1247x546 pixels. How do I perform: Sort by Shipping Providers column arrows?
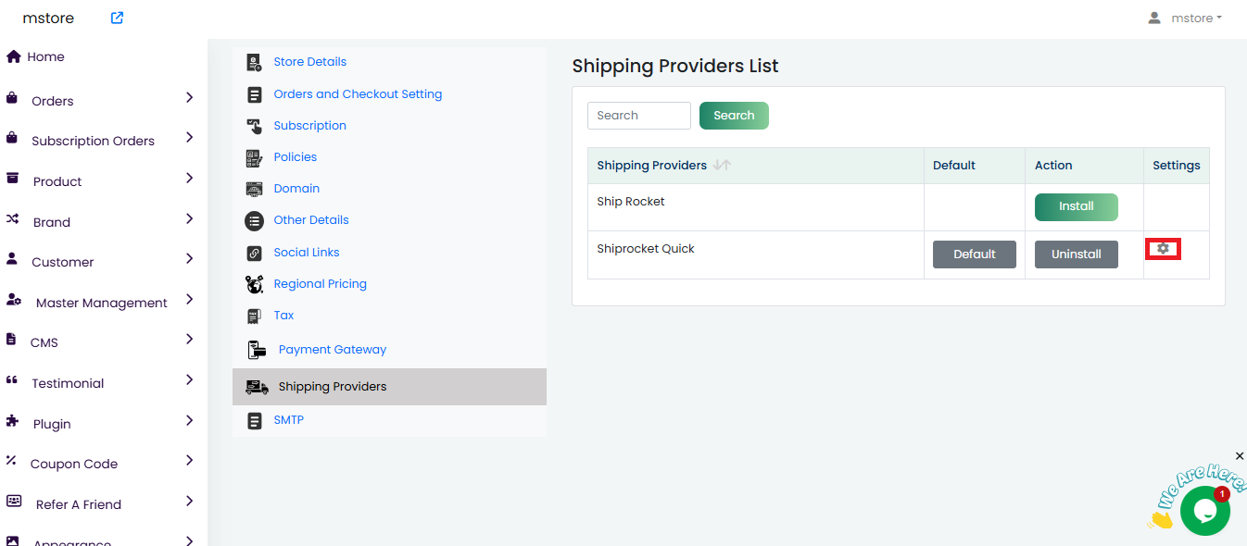pyautogui.click(x=722, y=166)
